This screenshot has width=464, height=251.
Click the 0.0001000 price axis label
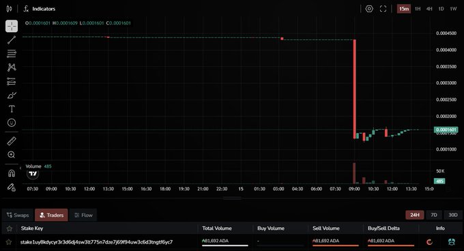446,149
